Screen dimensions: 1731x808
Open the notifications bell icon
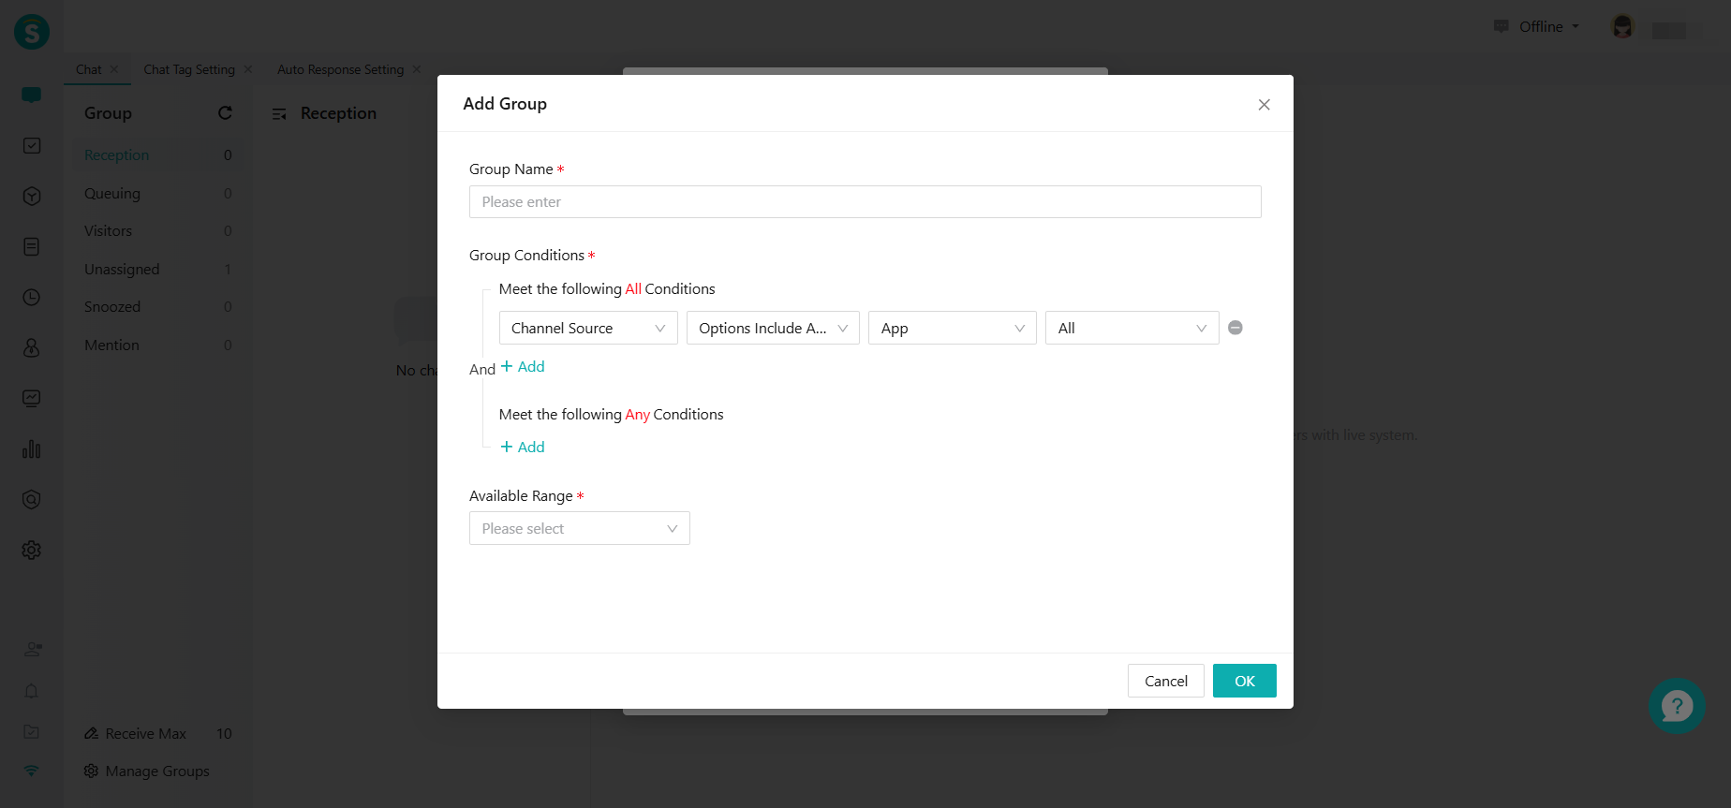pos(32,691)
